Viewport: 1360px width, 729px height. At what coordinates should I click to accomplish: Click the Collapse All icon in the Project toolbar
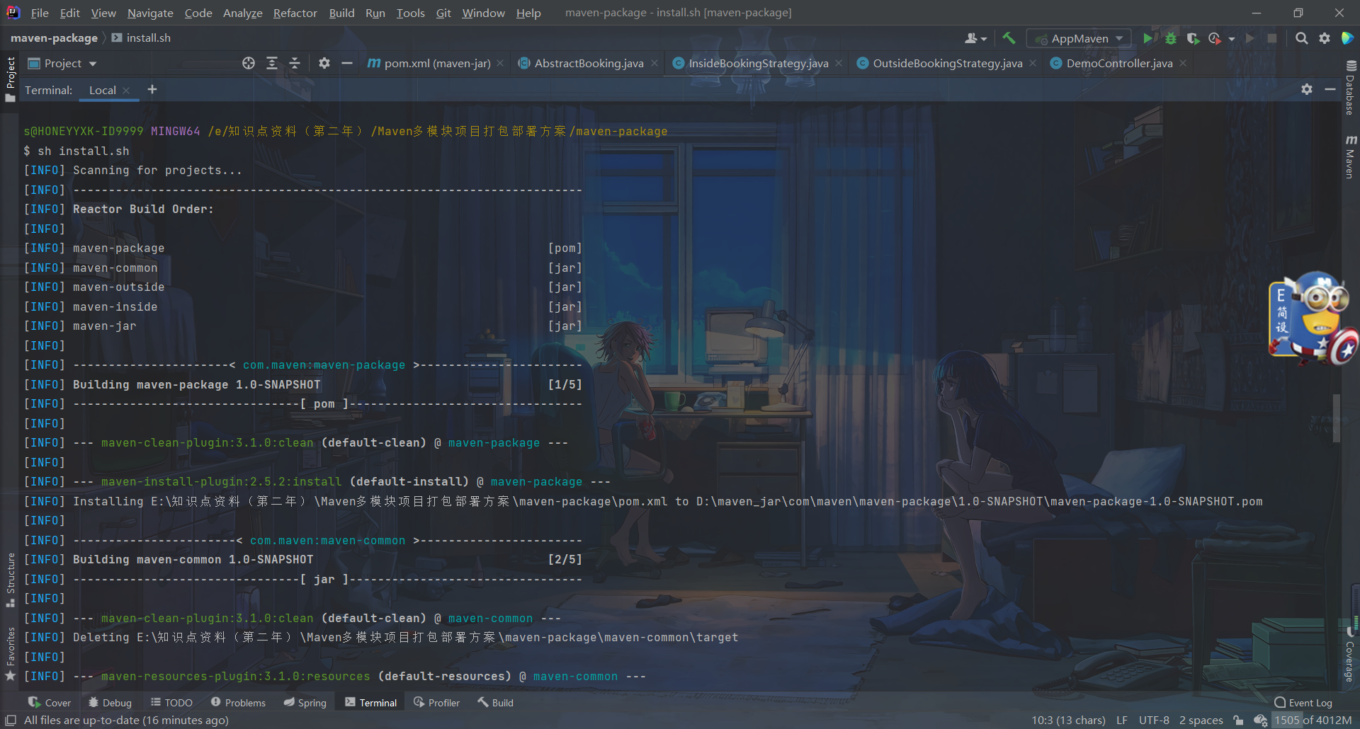295,63
